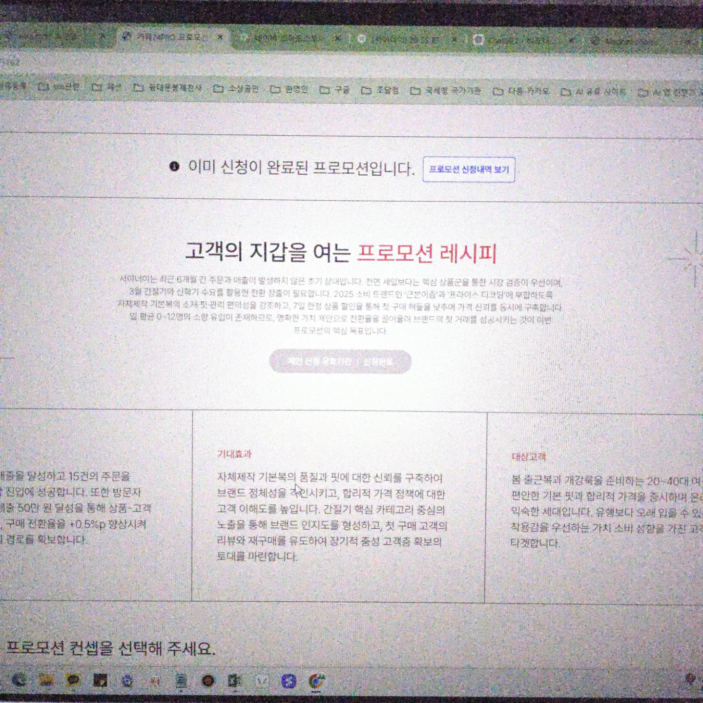Screen dimensions: 703x703
Task: Open the 한영인 bookmark folder
Action: click(289, 89)
